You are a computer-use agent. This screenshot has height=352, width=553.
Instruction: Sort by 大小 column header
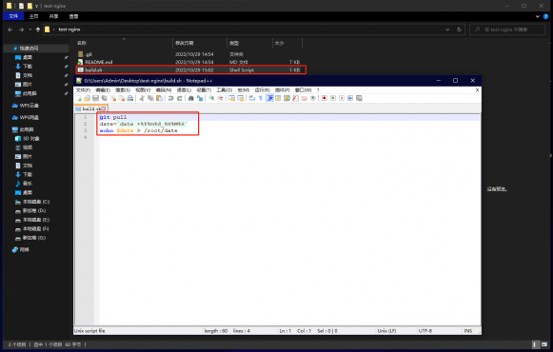tap(287, 43)
